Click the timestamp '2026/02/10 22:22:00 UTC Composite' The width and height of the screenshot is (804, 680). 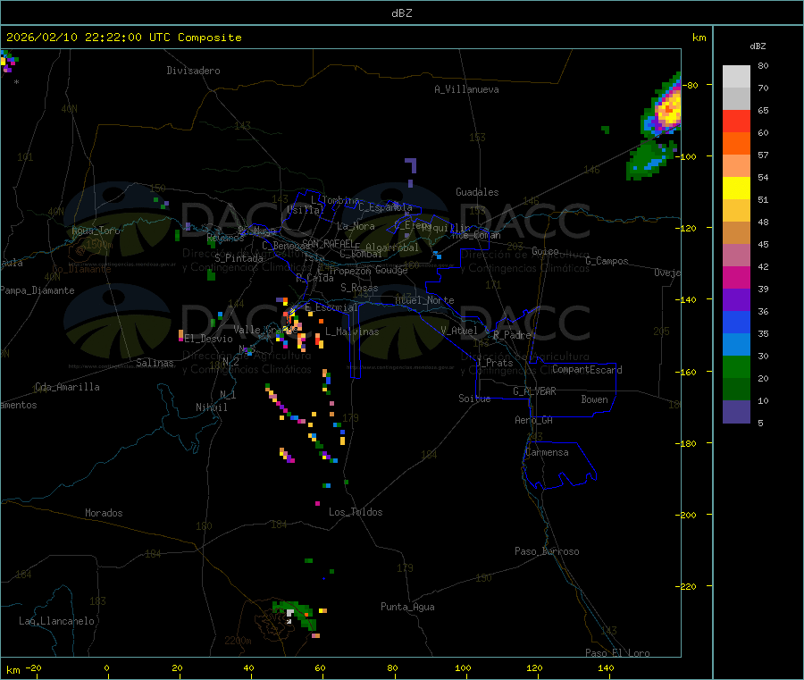(123, 38)
